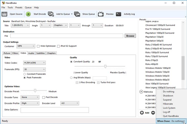Select Peak Framerate radio button
This screenshot has height=124, width=187.
click(25, 78)
